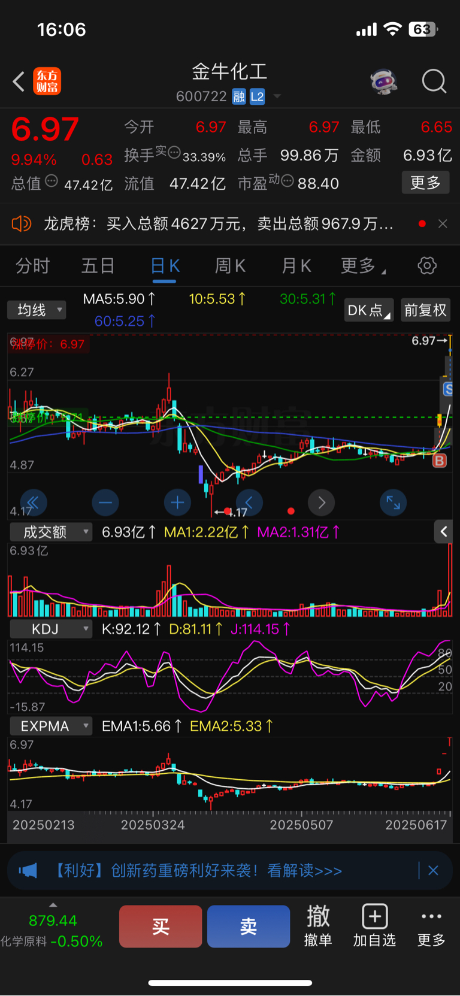Tap the EMA1:5.66 value
Image resolution: width=460 pixels, height=996 pixels.
(141, 726)
